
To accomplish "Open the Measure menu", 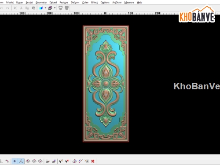I will point(129,3).
